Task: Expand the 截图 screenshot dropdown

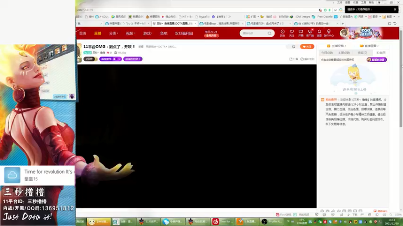Action: click(389, 17)
